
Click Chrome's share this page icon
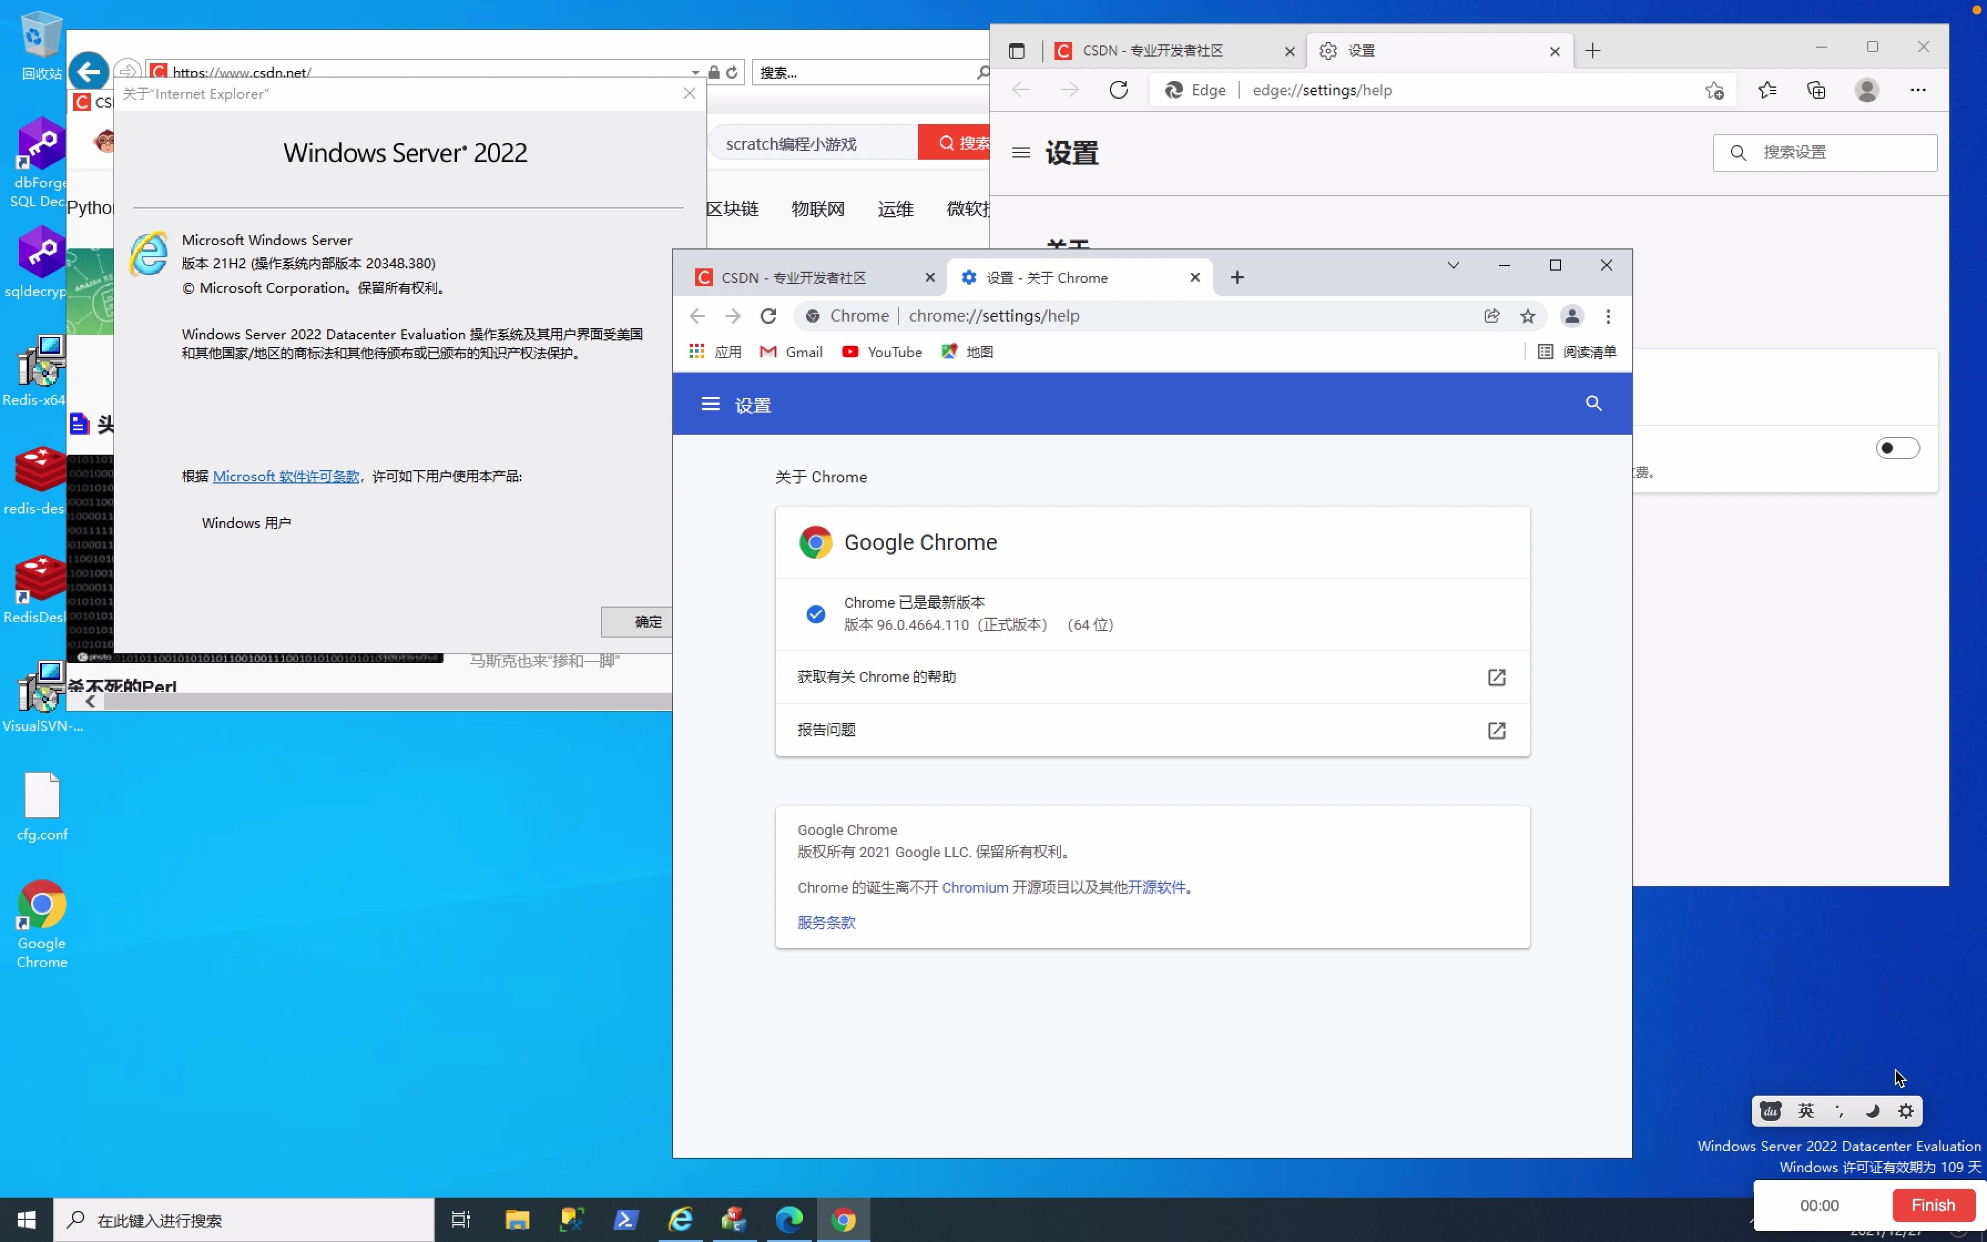point(1492,316)
